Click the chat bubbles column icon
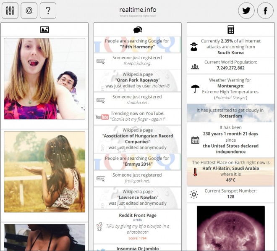The height and width of the screenshot is (251, 277). tap(138, 30)
